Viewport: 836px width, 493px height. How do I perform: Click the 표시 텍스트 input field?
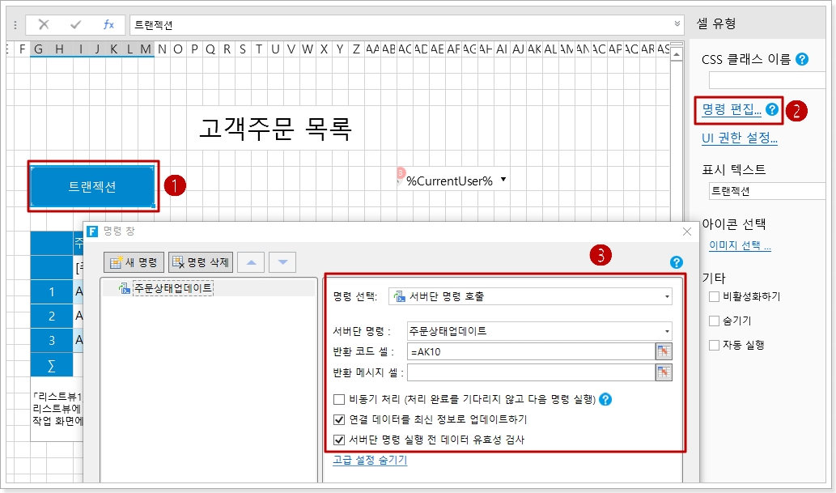pyautogui.click(x=764, y=192)
